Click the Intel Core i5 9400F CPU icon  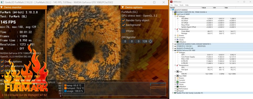[x=175, y=14]
